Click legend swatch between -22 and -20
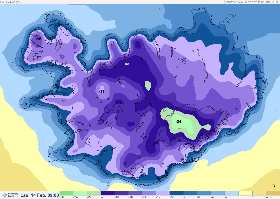This screenshot has width=280, height=199. point(94,193)
